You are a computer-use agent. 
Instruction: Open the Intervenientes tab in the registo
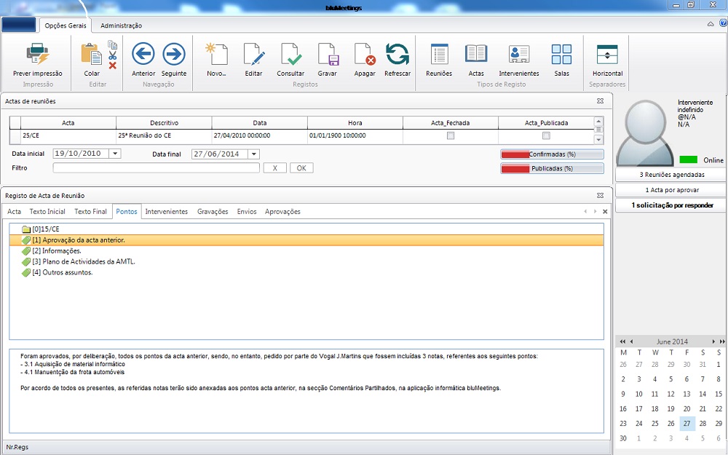(x=166, y=211)
